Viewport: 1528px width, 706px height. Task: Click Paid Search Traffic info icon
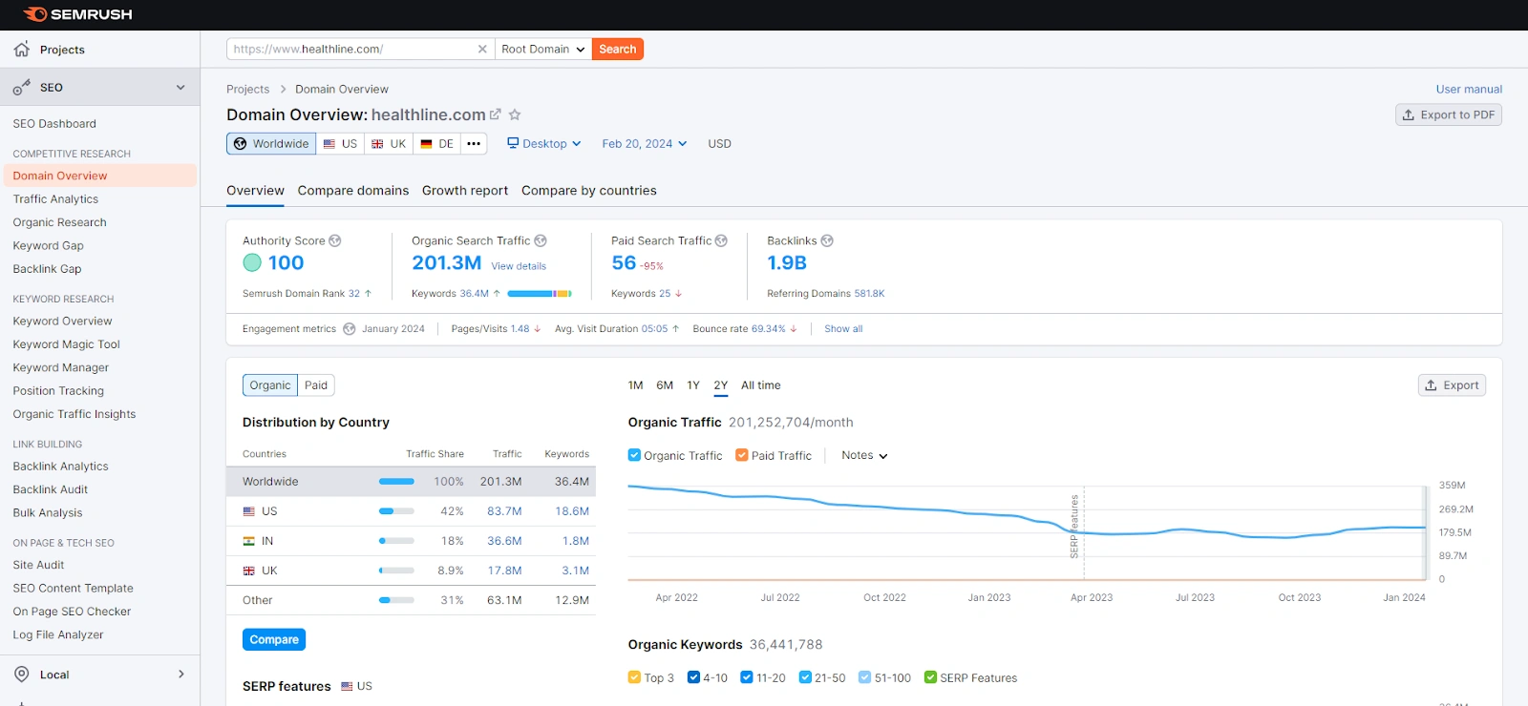pyautogui.click(x=721, y=240)
